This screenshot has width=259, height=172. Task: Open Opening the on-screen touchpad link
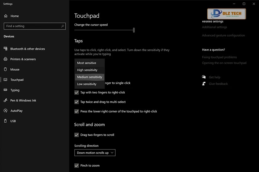[224, 63]
